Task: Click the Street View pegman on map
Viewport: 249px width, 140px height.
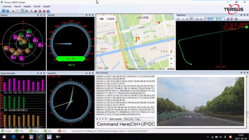Action: click(171, 52)
